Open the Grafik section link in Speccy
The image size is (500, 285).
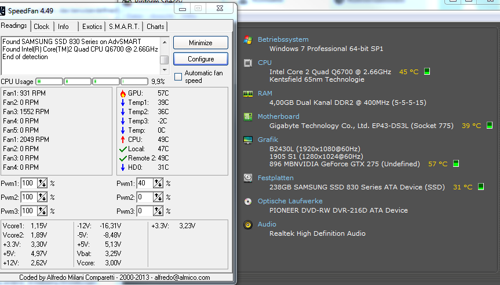[x=268, y=140]
